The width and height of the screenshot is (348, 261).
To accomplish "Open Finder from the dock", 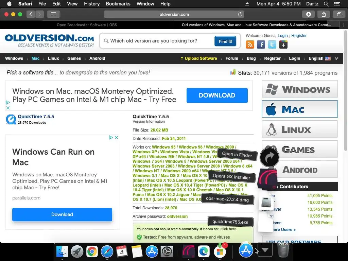I will [62, 251].
